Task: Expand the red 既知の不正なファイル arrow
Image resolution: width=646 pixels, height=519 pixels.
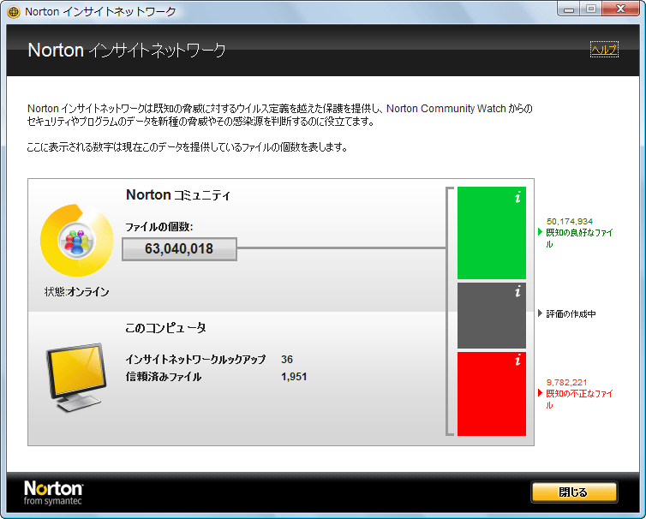Action: [540, 392]
